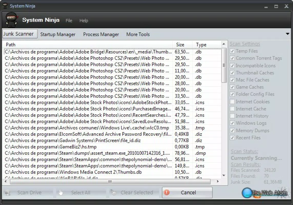Screen dimensions: 293x205
Task: Toggle the Common Torrent Tags checkbox
Action: pyautogui.click(x=232, y=58)
